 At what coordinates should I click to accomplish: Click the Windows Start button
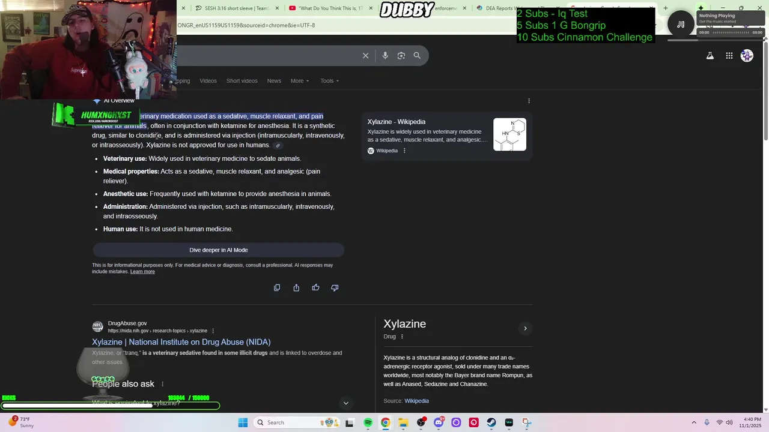tap(243, 422)
